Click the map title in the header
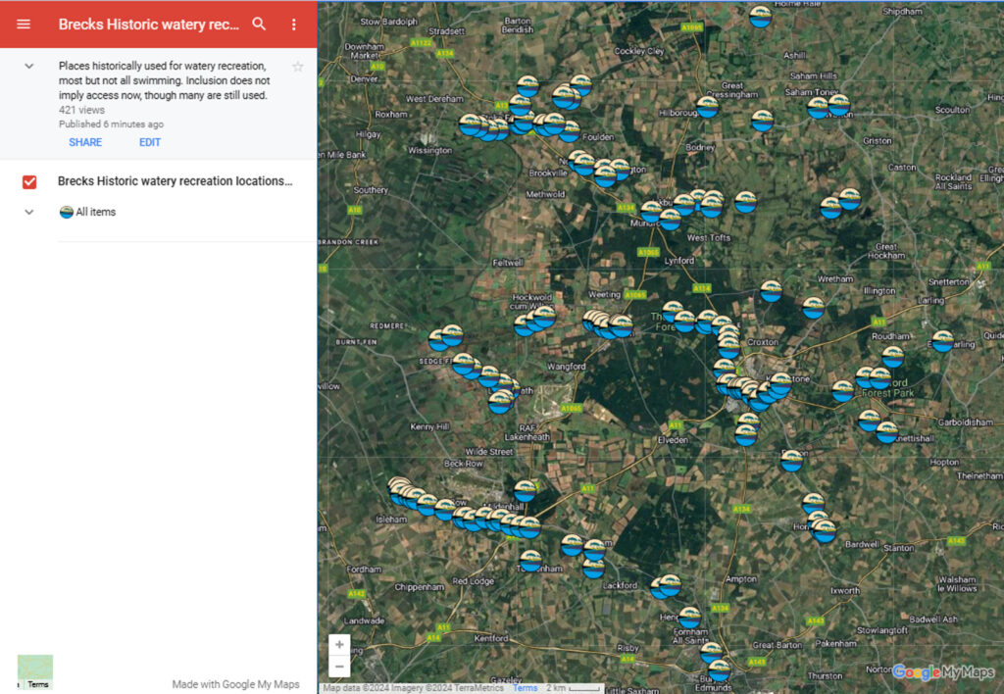The image size is (1004, 694). tap(147, 25)
